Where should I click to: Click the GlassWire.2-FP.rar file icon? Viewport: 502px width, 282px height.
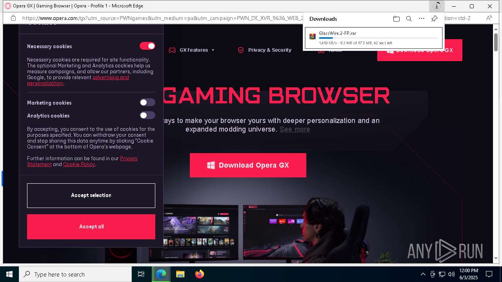(313, 36)
